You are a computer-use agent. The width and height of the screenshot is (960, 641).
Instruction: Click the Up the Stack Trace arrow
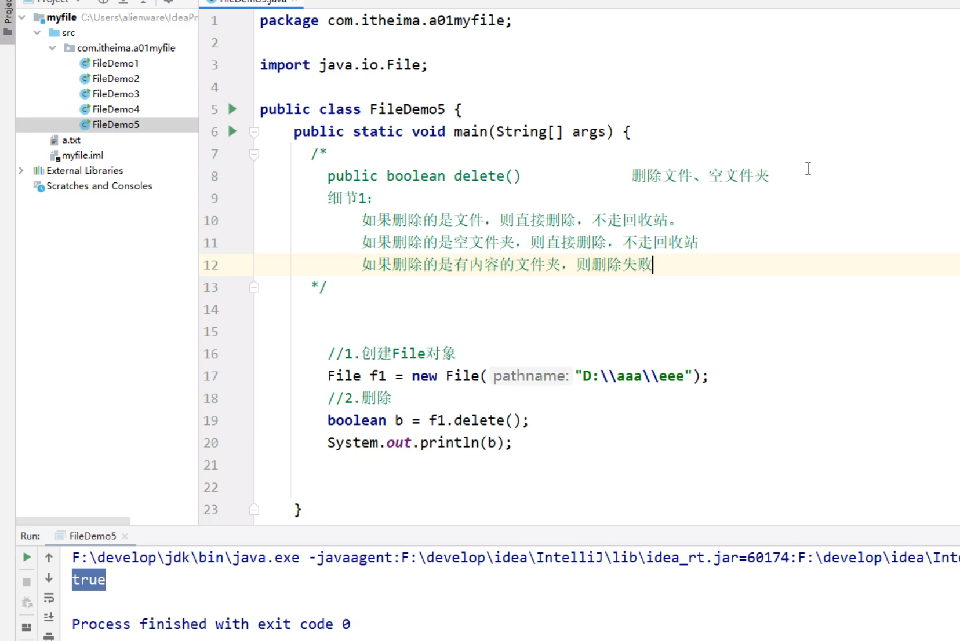point(49,558)
